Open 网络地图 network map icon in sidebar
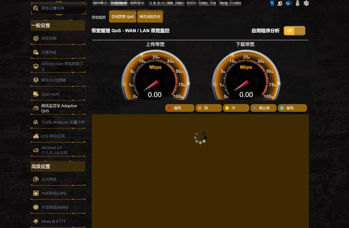The height and width of the screenshot is (228, 349). pyautogui.click(x=35, y=39)
